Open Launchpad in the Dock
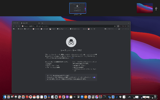Viewport: 160px width, 100px height. [x=9, y=97]
